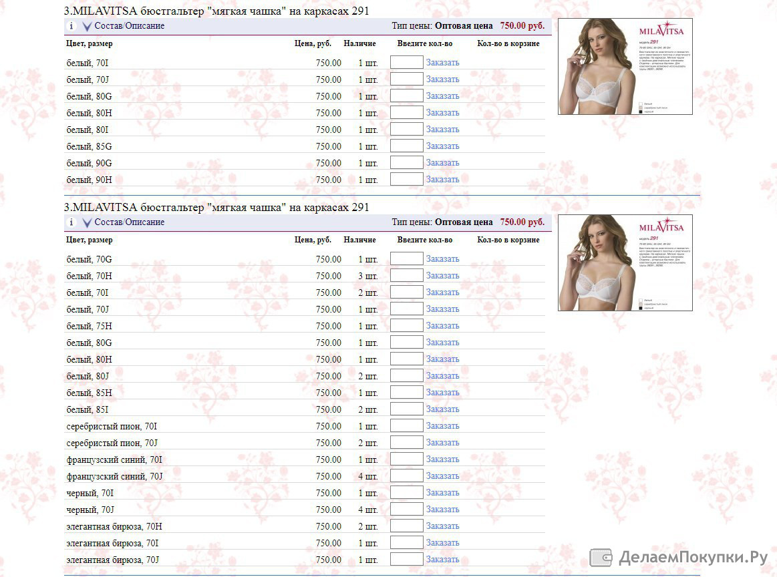
Task: Focus the quantity field for французский синий, 70I
Action: pos(406,459)
